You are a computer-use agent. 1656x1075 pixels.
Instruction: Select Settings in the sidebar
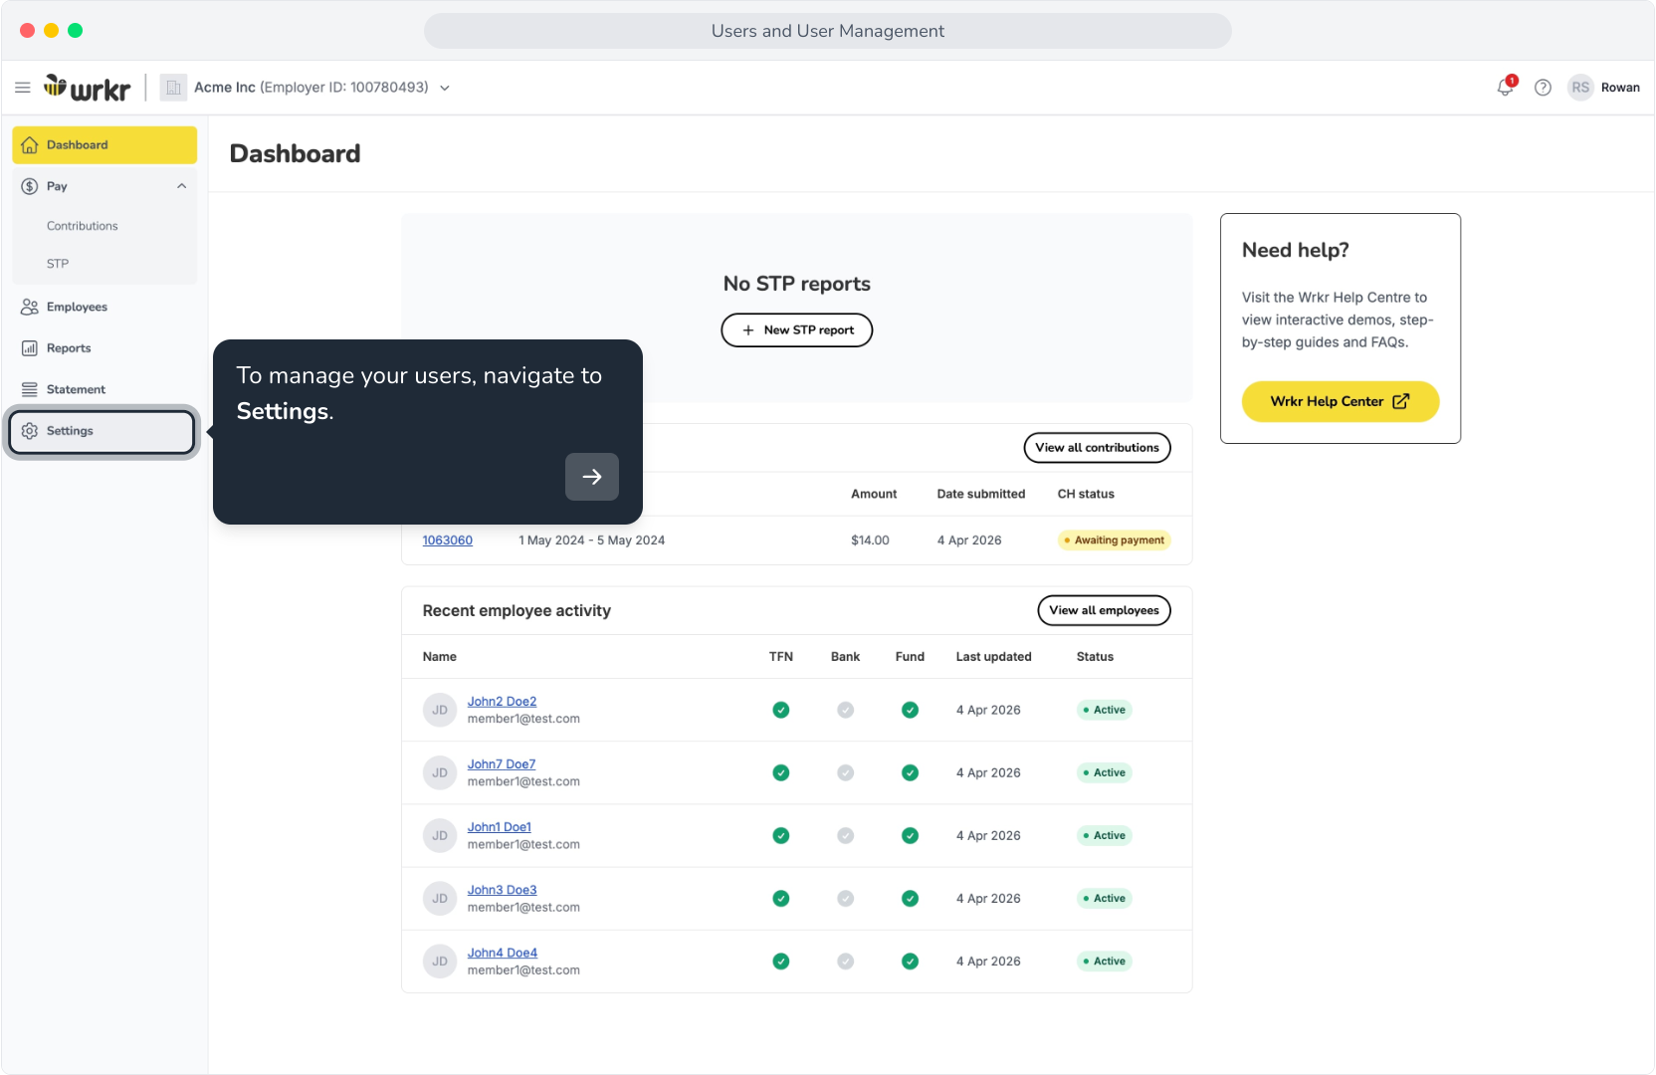(x=102, y=431)
